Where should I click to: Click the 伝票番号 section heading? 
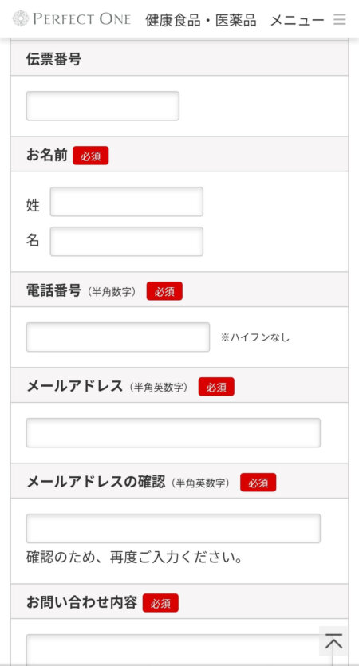[x=53, y=60]
